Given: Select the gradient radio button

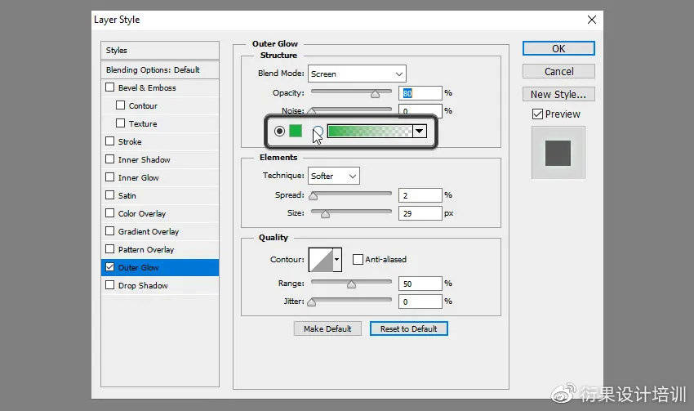Looking at the screenshot, I should [318, 131].
